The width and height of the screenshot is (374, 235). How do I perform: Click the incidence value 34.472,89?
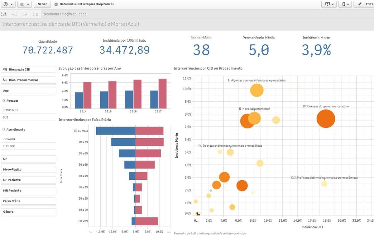[x=125, y=50]
